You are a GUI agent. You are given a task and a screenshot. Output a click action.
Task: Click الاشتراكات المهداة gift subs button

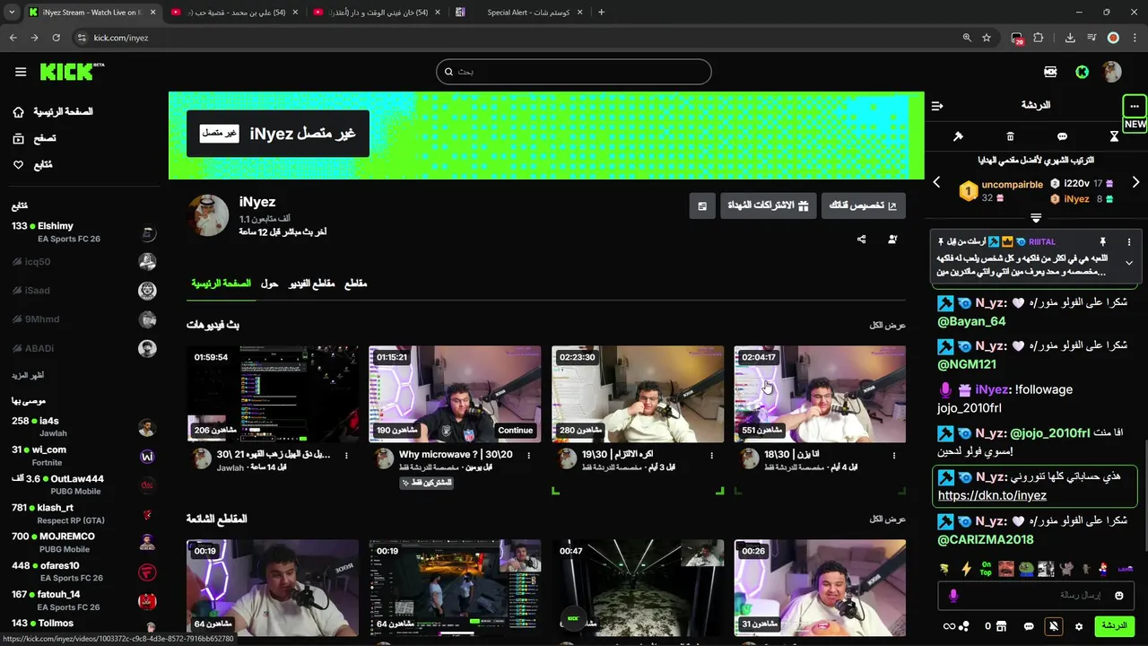(768, 205)
